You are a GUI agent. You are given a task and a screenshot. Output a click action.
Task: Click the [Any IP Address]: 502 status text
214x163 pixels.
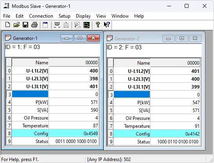(x=109, y=159)
